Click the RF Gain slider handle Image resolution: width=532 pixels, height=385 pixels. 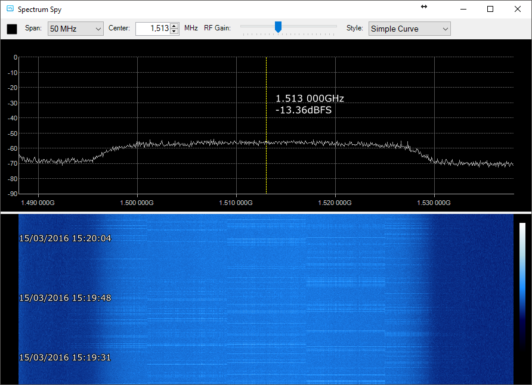pyautogui.click(x=278, y=27)
